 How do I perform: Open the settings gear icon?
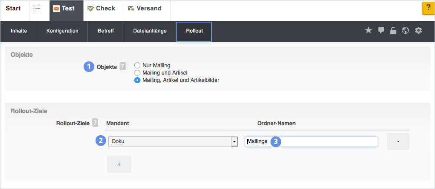418,30
